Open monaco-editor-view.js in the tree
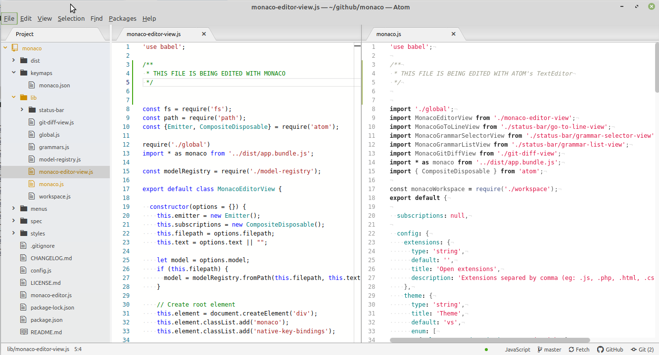 point(66,172)
